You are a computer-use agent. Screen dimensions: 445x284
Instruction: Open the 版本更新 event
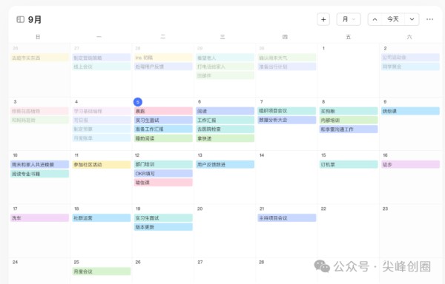click(163, 227)
